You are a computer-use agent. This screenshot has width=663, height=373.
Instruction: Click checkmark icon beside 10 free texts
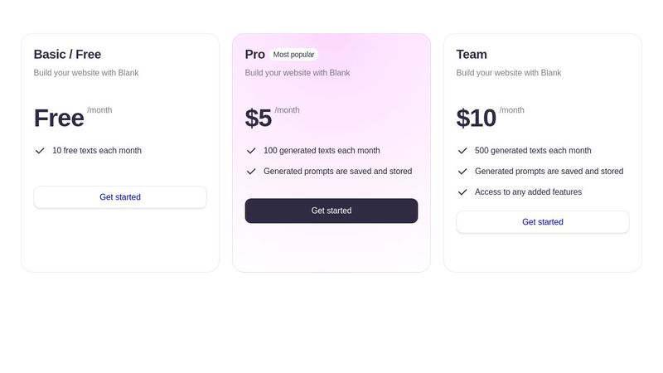point(40,151)
